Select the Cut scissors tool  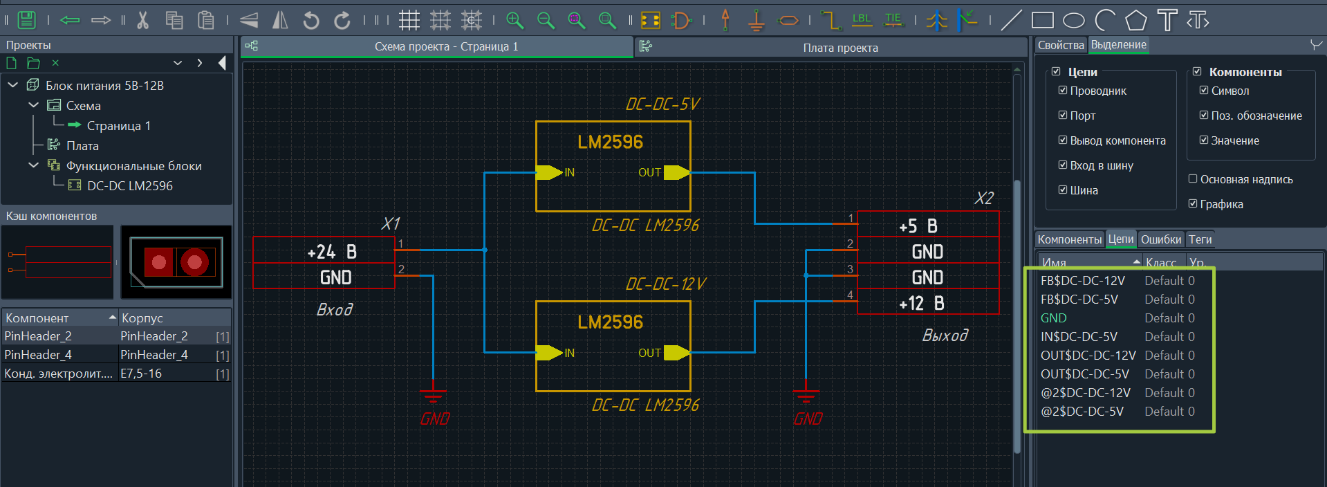tap(143, 20)
